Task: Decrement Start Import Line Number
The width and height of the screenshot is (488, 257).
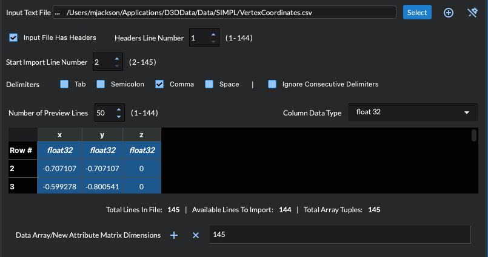Action: click(x=117, y=65)
